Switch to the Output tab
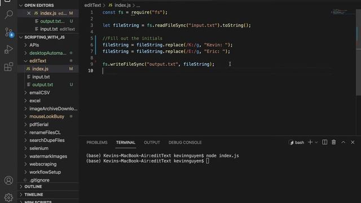Image resolution: width=361 pixels, height=203 pixels. pos(152,143)
